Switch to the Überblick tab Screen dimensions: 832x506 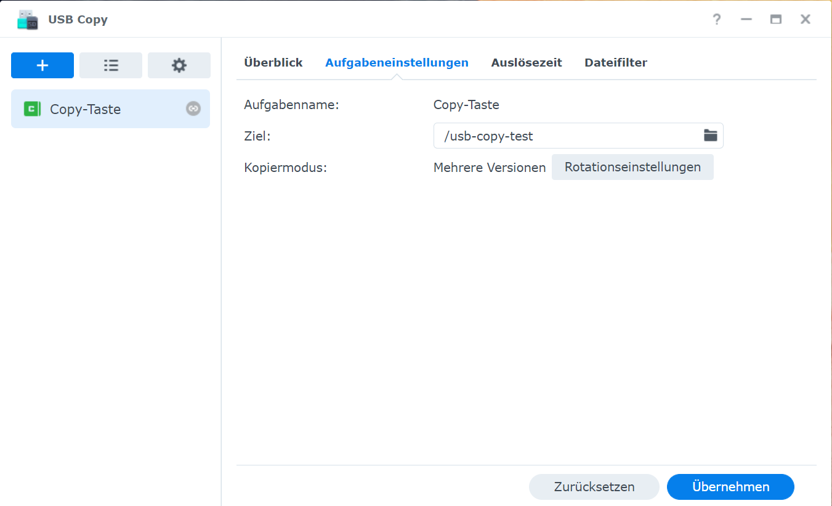[x=273, y=62]
